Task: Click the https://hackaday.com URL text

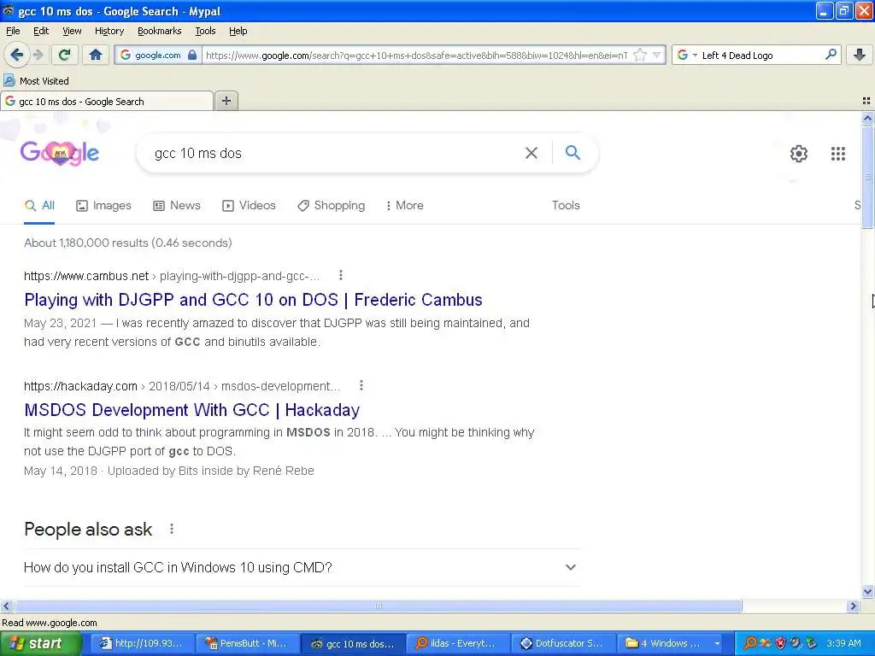Action: [x=80, y=386]
